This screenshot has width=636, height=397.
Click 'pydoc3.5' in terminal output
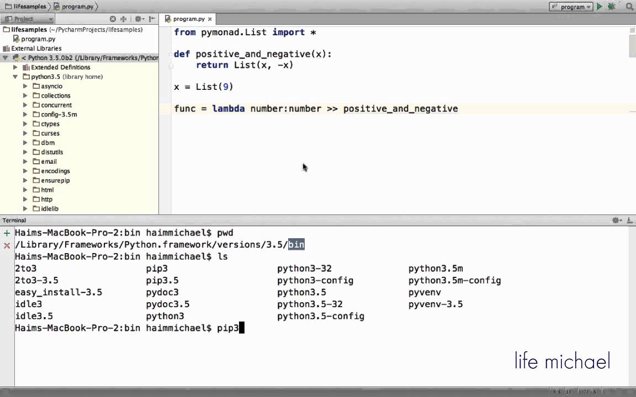(168, 304)
